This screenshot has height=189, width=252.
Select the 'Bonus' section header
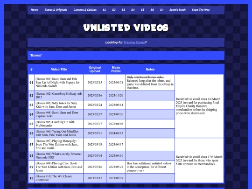(126, 56)
